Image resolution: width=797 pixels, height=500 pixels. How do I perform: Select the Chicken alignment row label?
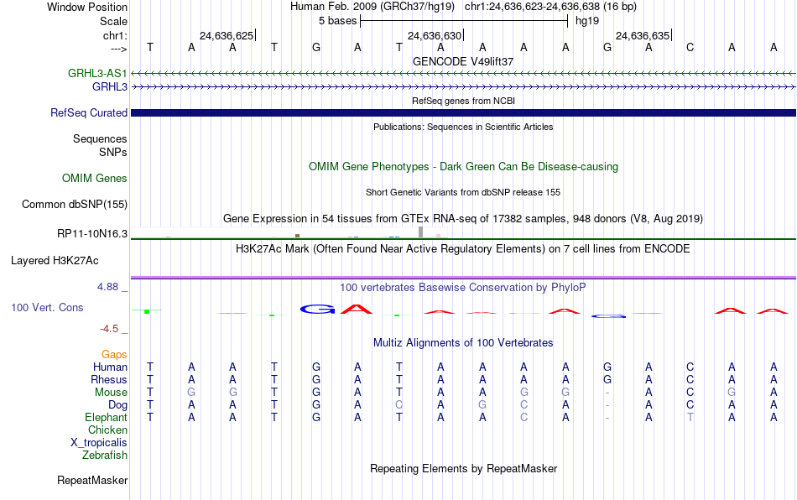(107, 430)
